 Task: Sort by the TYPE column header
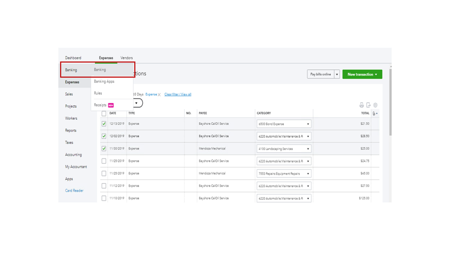click(x=132, y=113)
